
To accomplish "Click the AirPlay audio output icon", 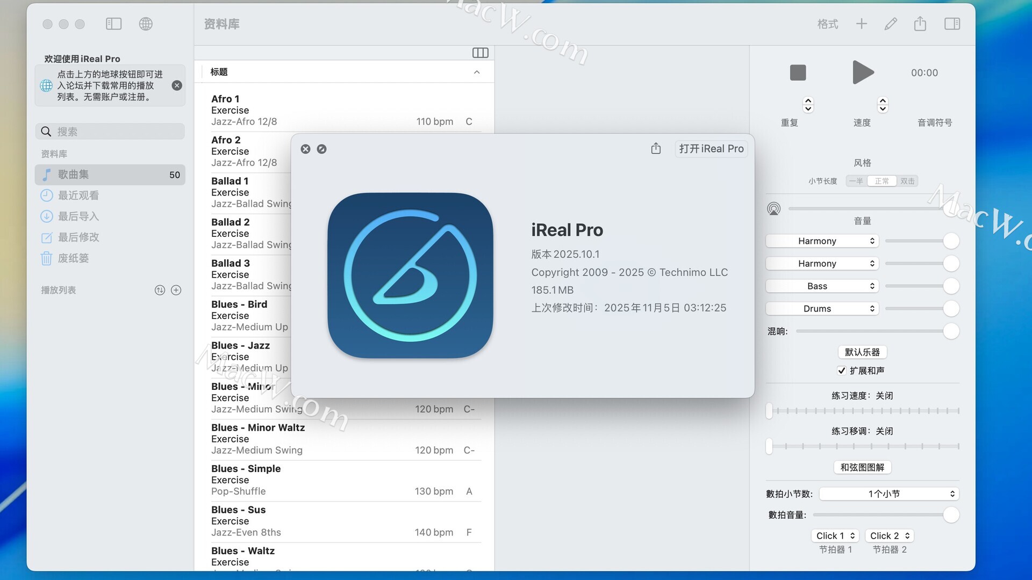I will point(773,208).
